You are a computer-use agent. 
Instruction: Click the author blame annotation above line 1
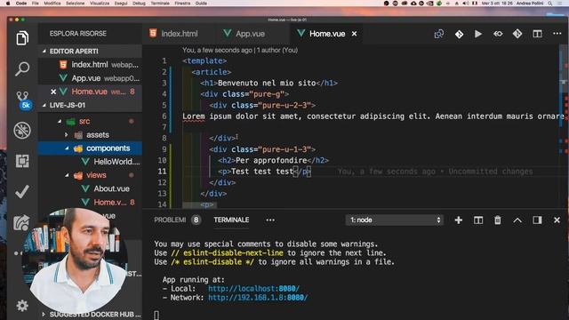(x=240, y=50)
